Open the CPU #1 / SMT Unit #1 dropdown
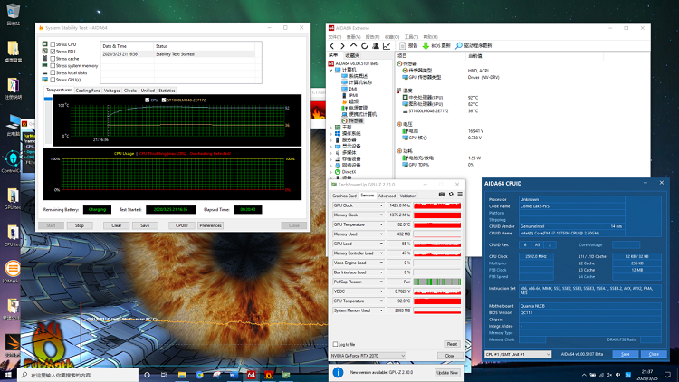The height and width of the screenshot is (382, 679). [518, 354]
